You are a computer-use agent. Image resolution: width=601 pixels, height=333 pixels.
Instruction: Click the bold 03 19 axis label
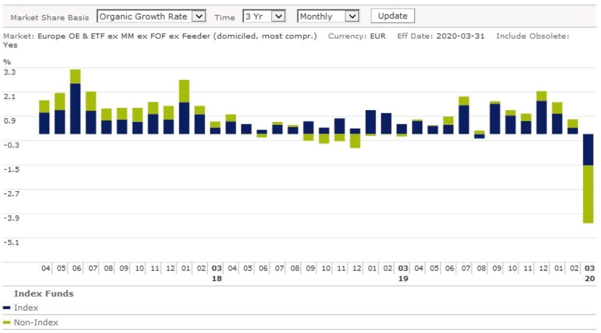coord(403,273)
